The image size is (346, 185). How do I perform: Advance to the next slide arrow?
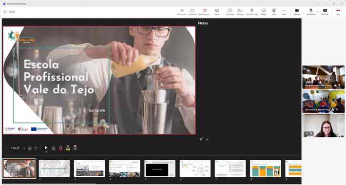pos(24,148)
